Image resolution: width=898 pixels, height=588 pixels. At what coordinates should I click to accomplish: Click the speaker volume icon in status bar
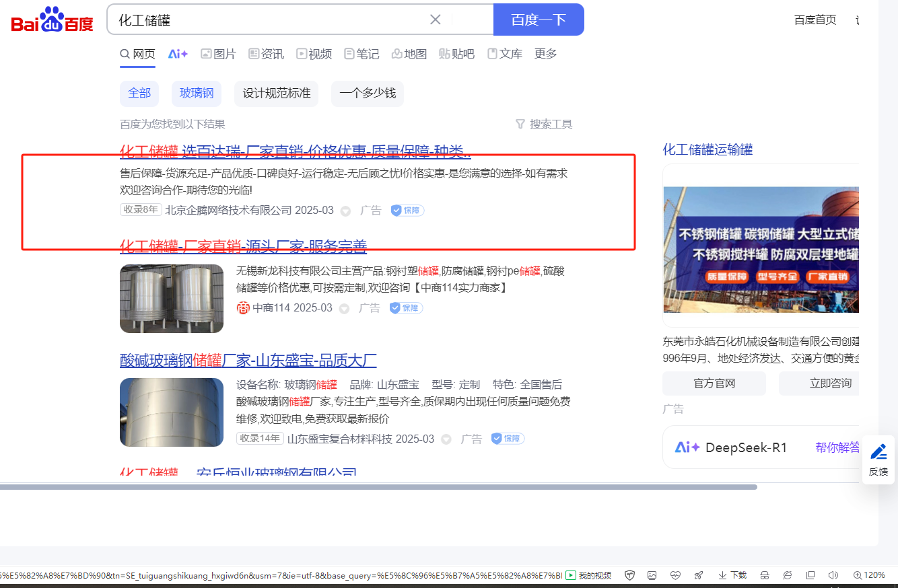[833, 575]
